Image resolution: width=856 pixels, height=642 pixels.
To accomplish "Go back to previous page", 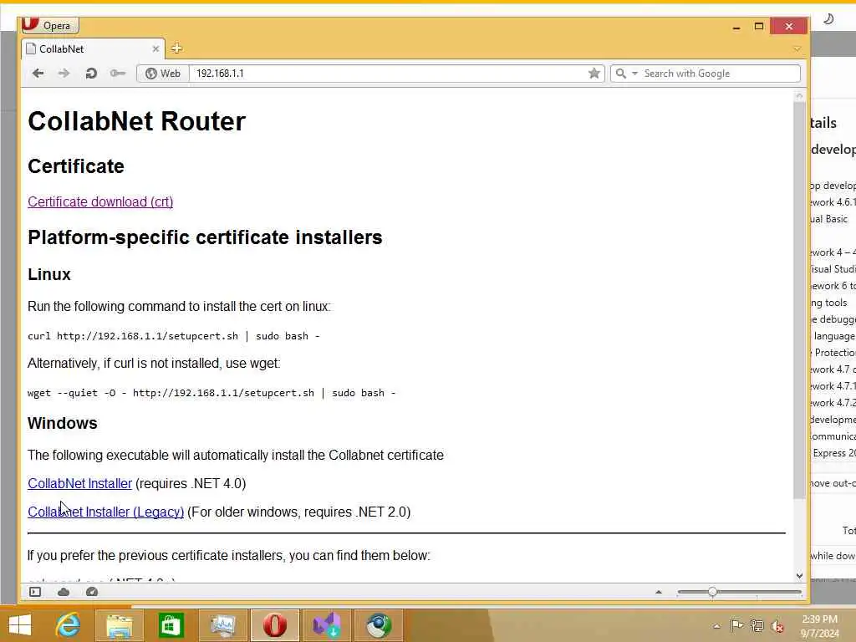I will click(x=38, y=74).
